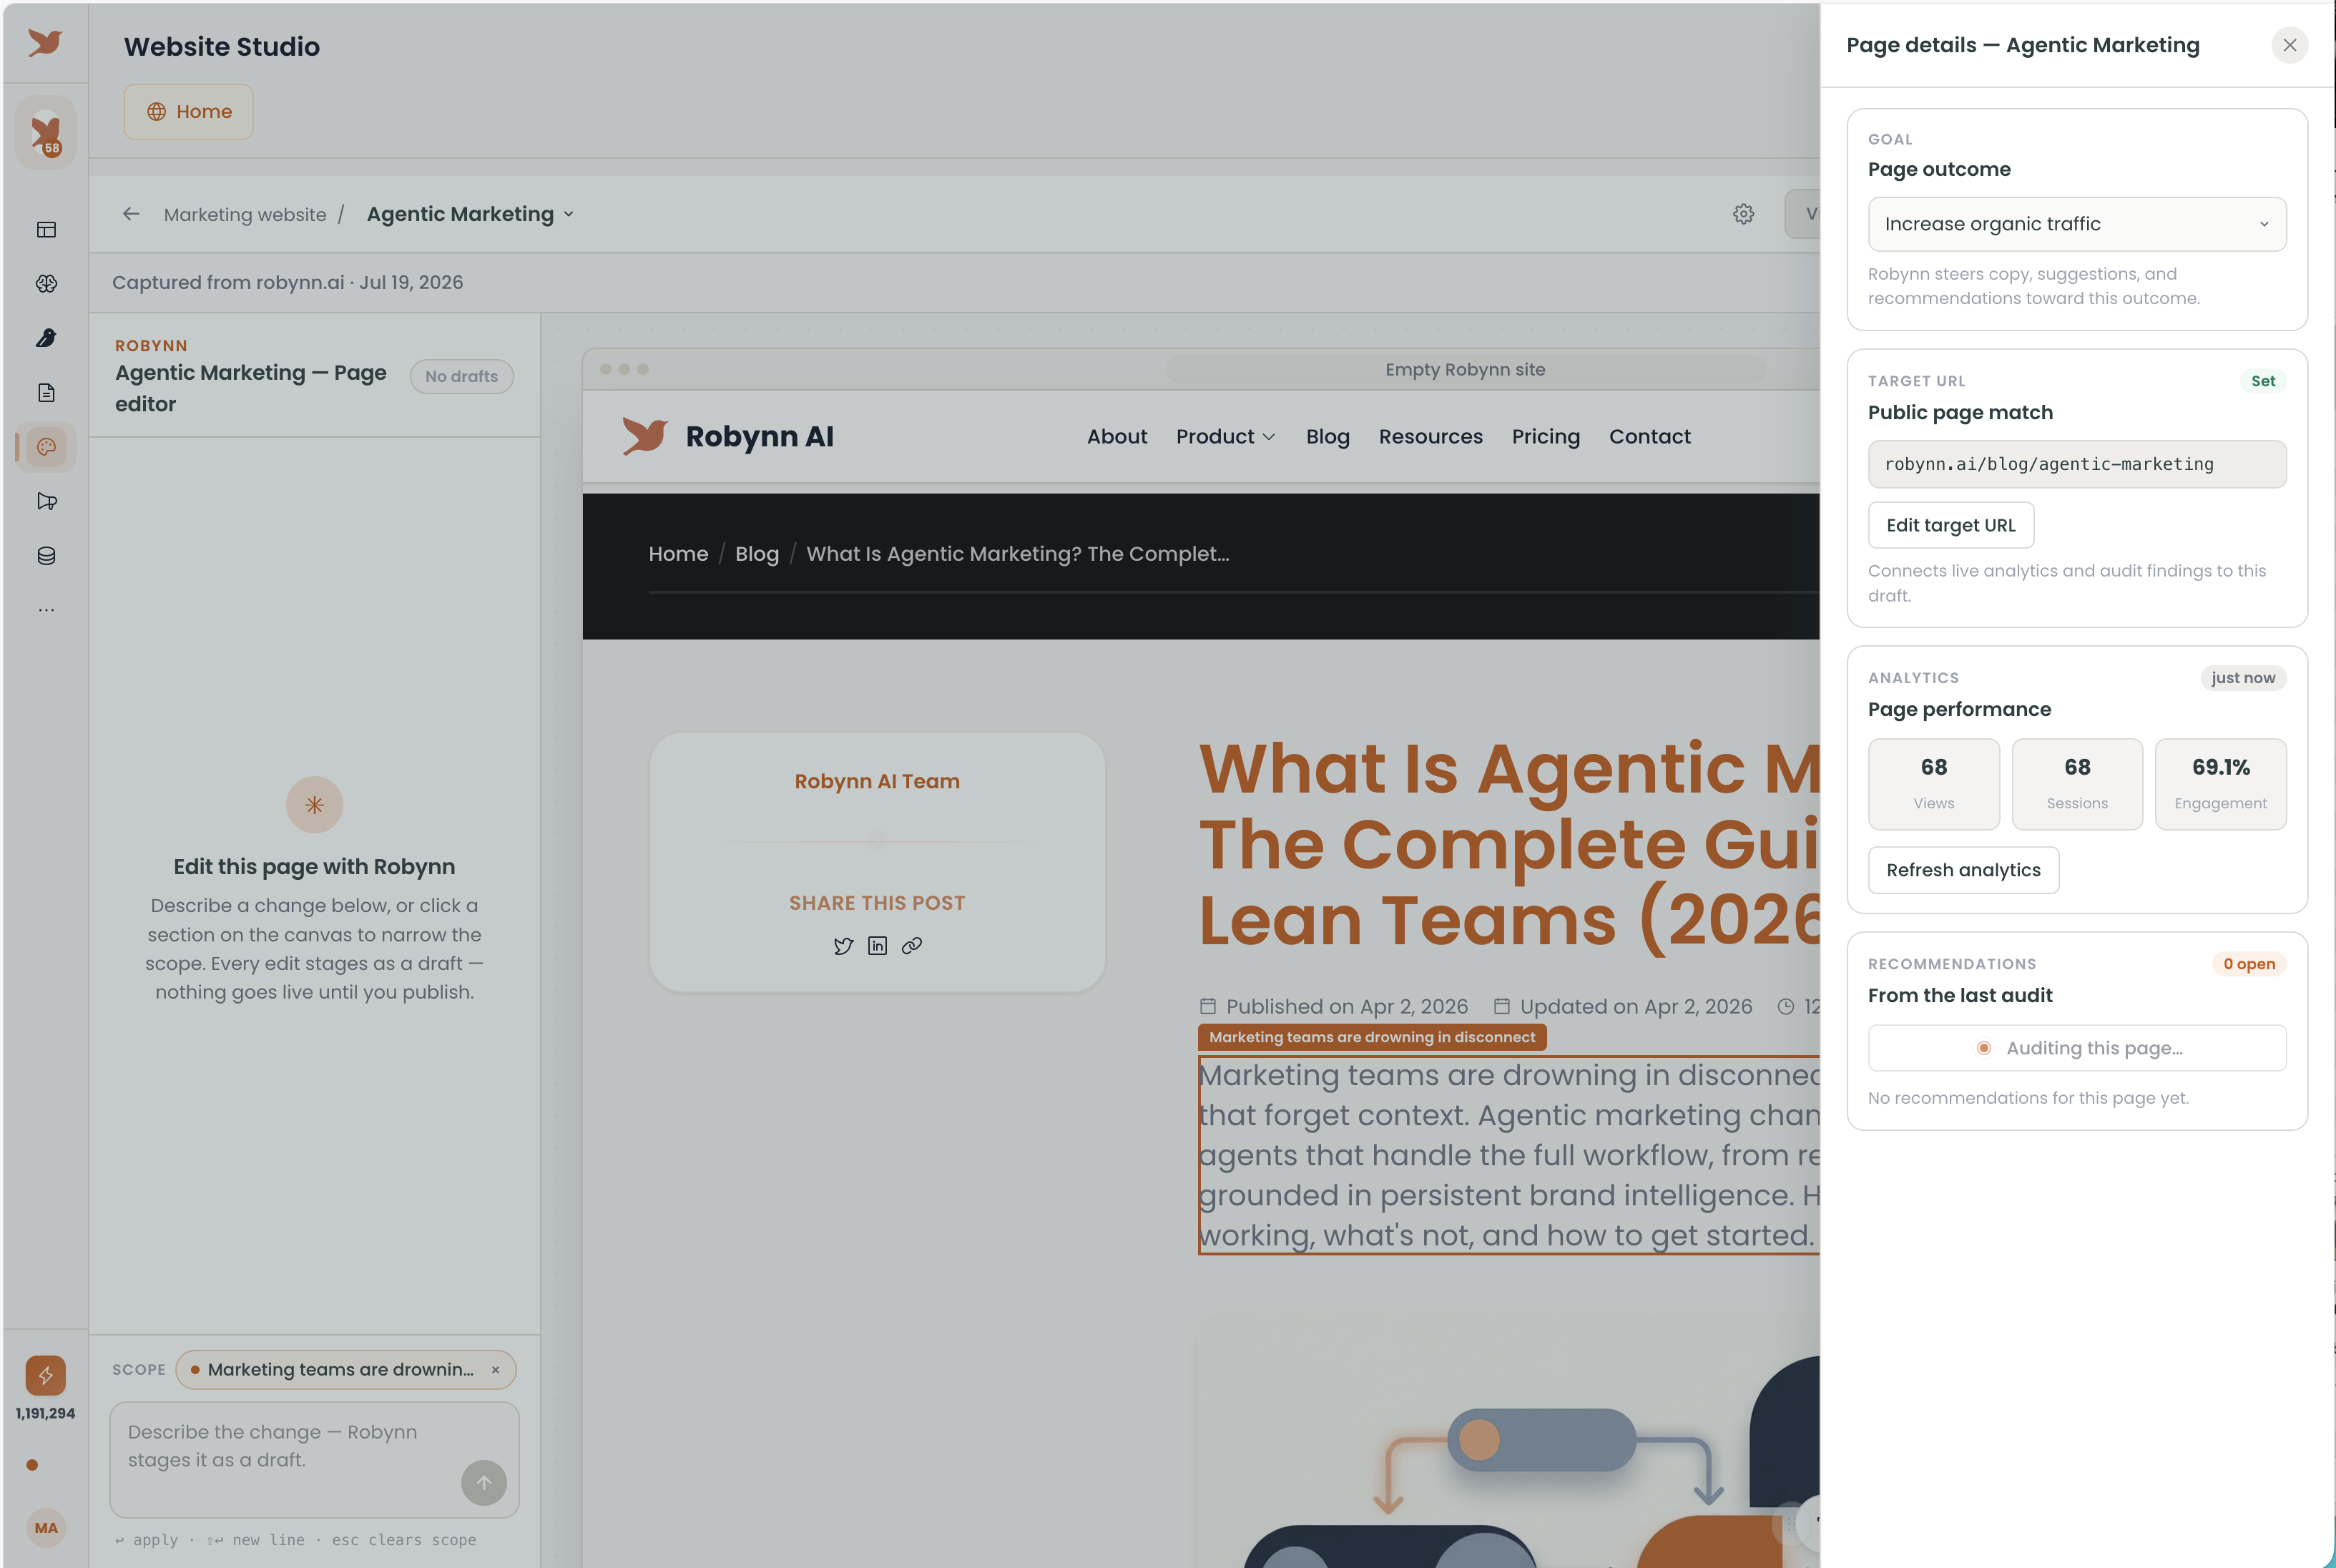Select the highlighted Marketing teams paragraph
The image size is (2336, 1568).
1508,1155
